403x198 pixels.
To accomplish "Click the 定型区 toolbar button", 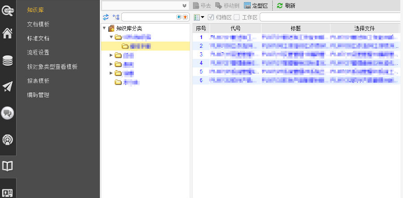I will pyautogui.click(x=256, y=5).
